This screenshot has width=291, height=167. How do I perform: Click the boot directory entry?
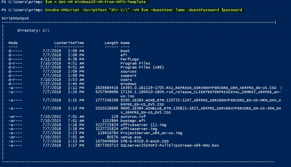tap(125, 51)
